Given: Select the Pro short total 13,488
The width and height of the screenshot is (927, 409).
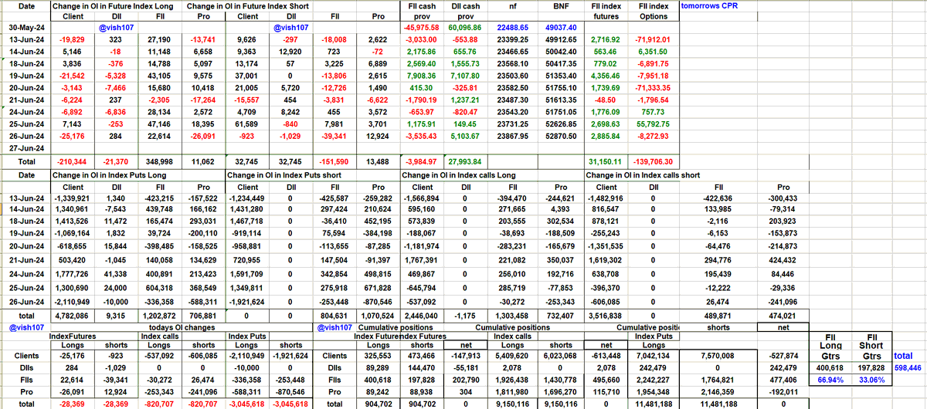Looking at the screenshot, I should (378, 162).
